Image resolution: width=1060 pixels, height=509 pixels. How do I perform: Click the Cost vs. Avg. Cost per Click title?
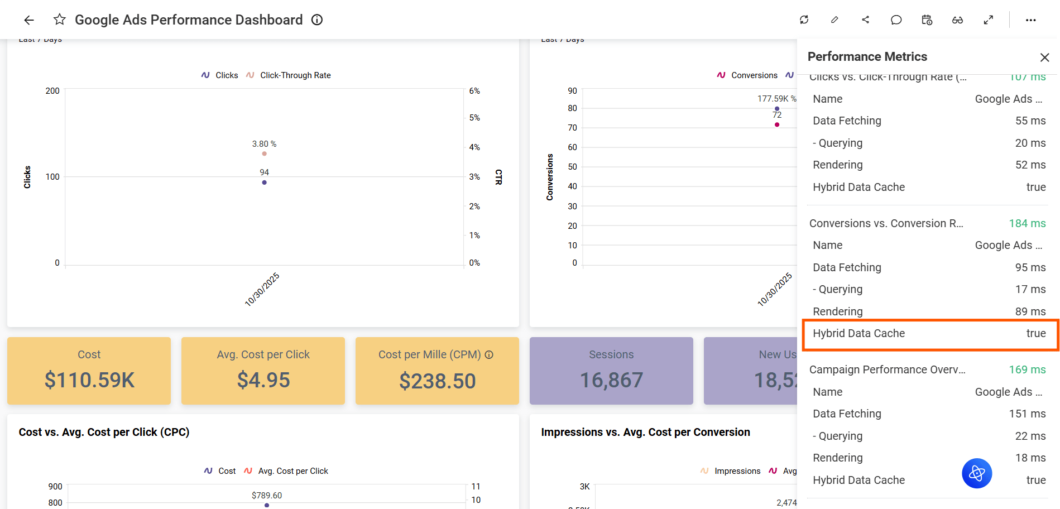104,432
